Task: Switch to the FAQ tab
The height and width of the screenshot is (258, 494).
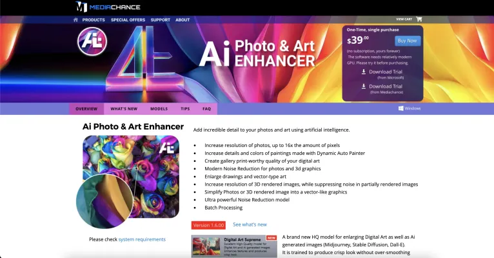Action: [206, 108]
